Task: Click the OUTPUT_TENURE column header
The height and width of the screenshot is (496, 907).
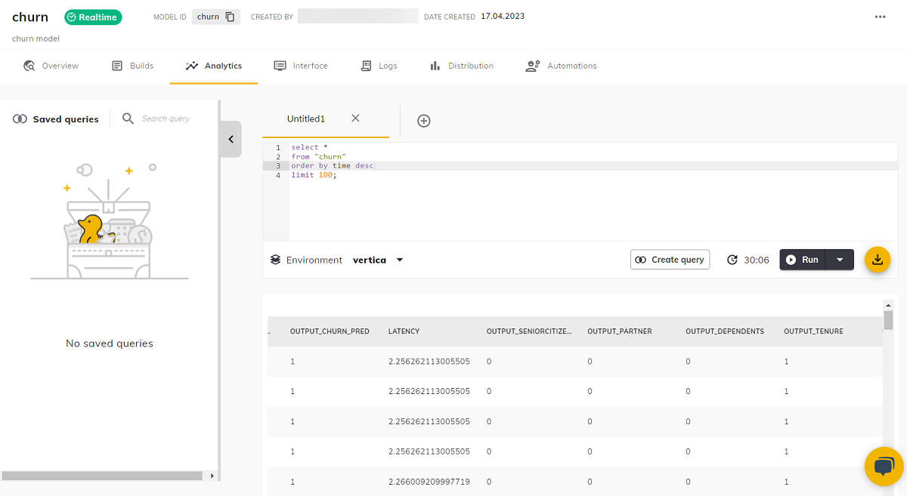Action: [x=813, y=331]
